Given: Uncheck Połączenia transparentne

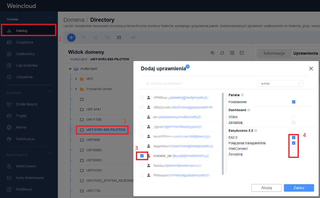Looking at the screenshot, I should pos(294,143).
